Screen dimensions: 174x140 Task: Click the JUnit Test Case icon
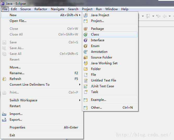point(86,86)
